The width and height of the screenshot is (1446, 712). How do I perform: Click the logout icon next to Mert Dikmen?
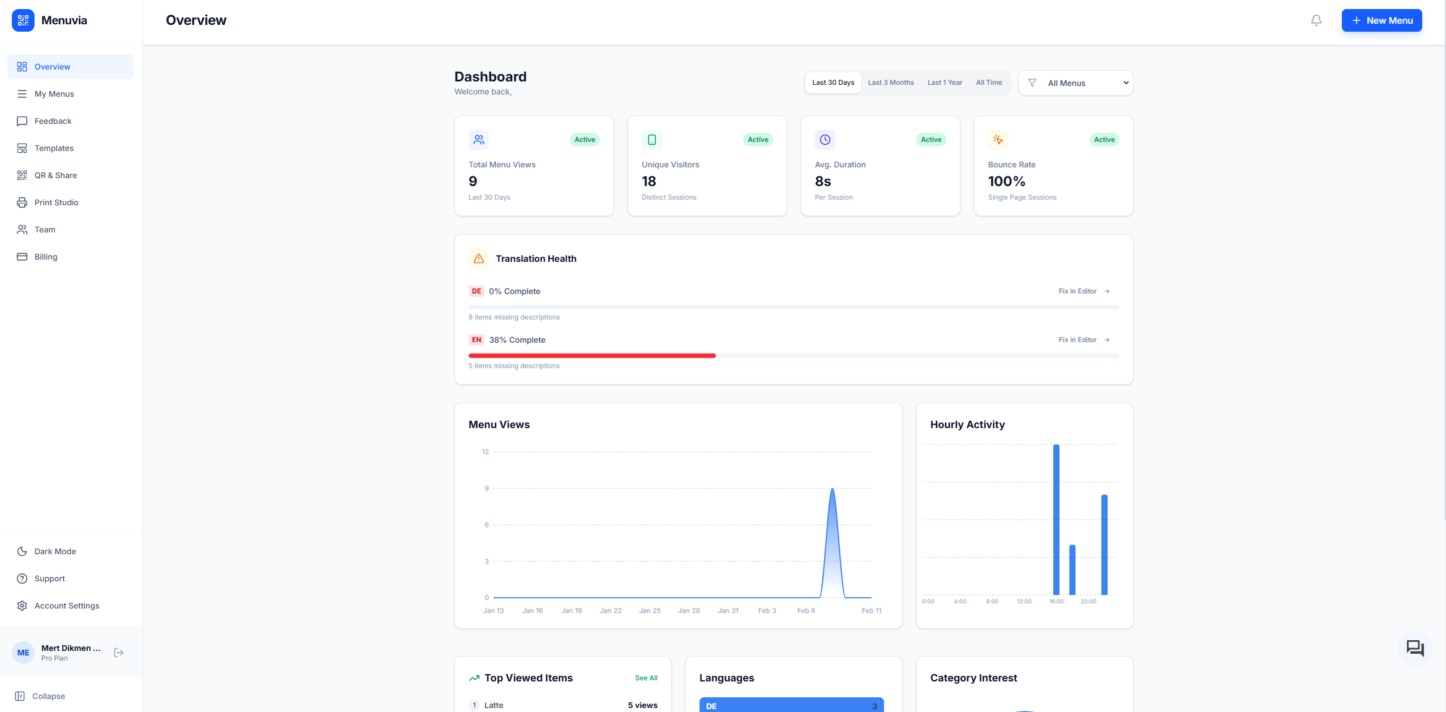click(x=118, y=652)
